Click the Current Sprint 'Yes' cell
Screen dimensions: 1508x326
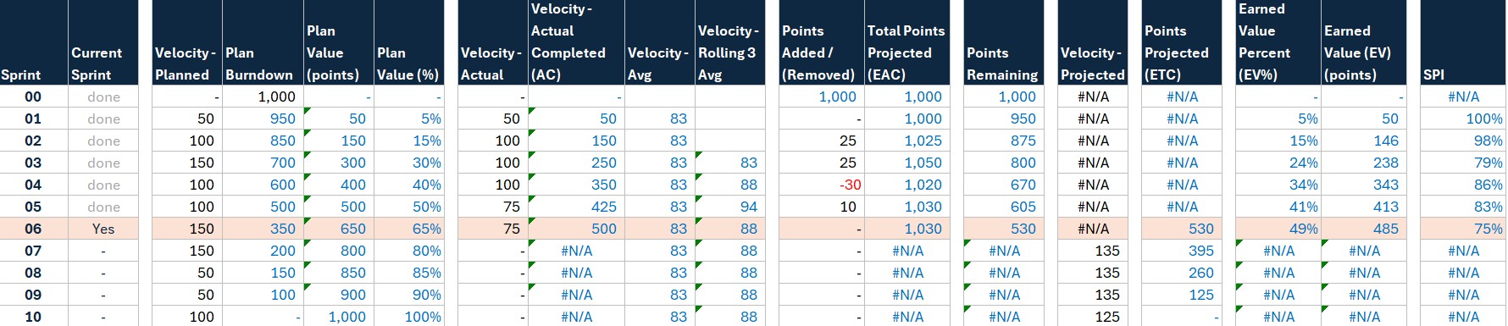pyautogui.click(x=103, y=229)
